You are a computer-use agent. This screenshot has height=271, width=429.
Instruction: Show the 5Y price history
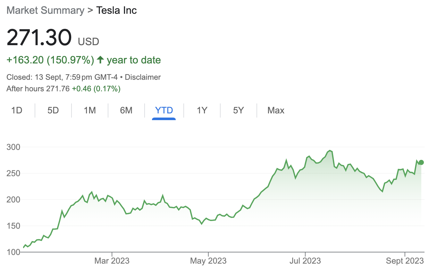pyautogui.click(x=239, y=111)
